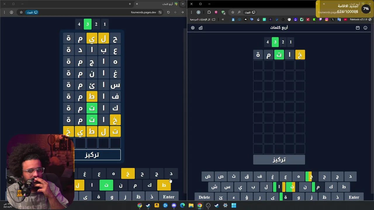Tap the ق key on right keyboard
This screenshot has height=210, width=374.
click(x=247, y=176)
